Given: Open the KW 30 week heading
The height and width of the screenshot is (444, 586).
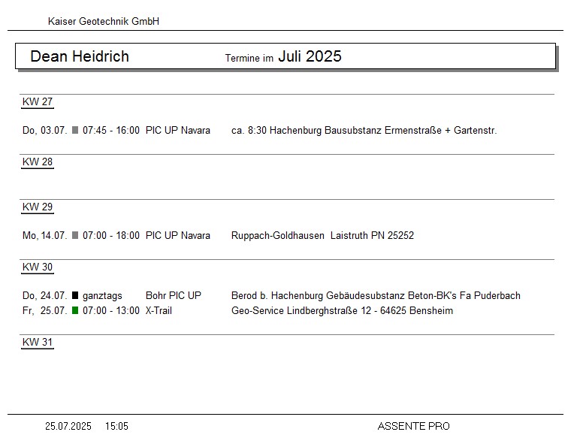Looking at the screenshot, I should 38,267.
